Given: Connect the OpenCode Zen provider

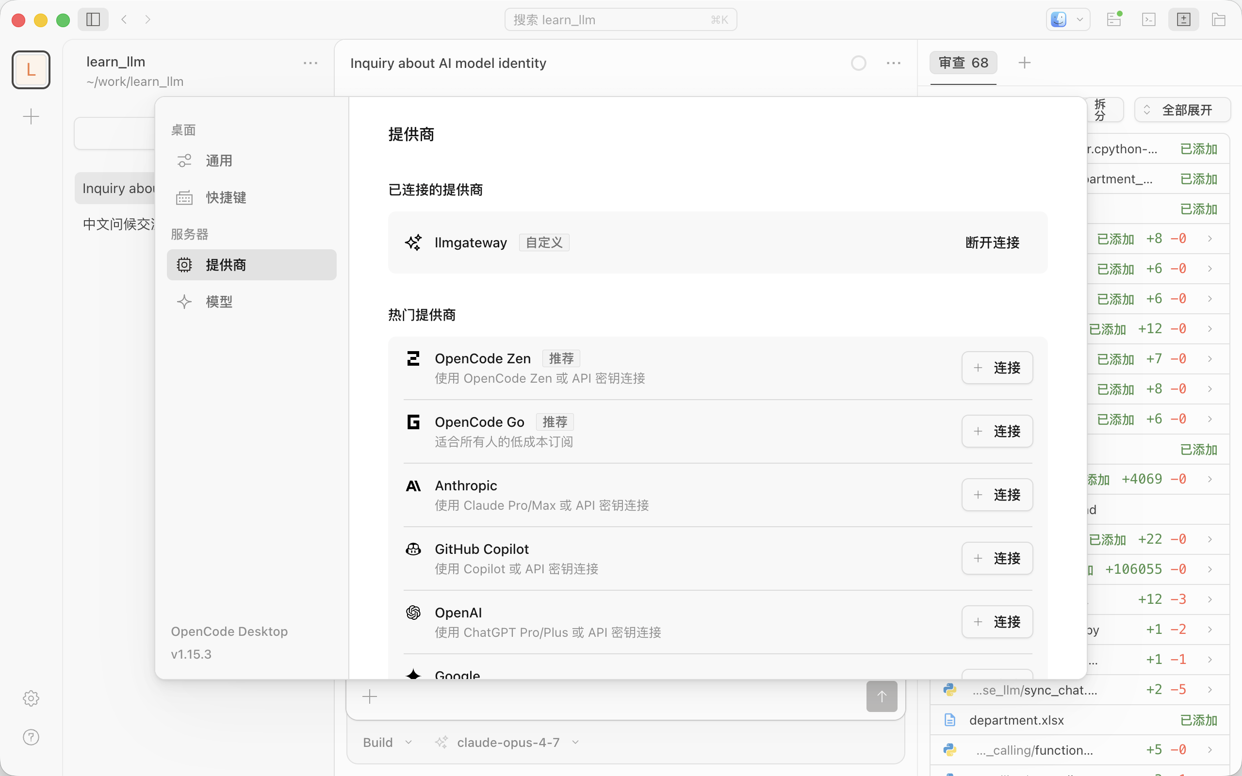Looking at the screenshot, I should point(997,368).
